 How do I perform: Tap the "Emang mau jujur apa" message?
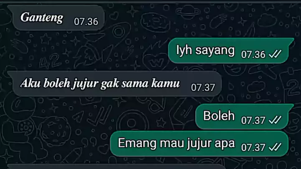(x=199, y=143)
